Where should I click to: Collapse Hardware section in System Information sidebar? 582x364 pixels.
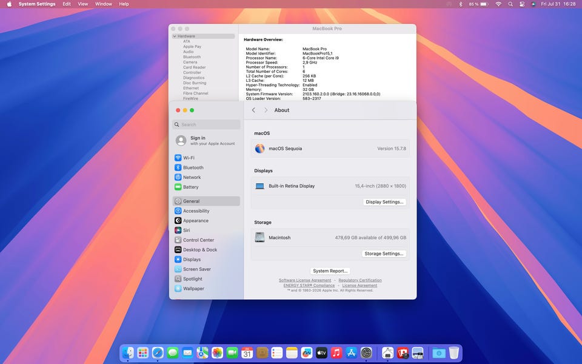[x=175, y=36]
